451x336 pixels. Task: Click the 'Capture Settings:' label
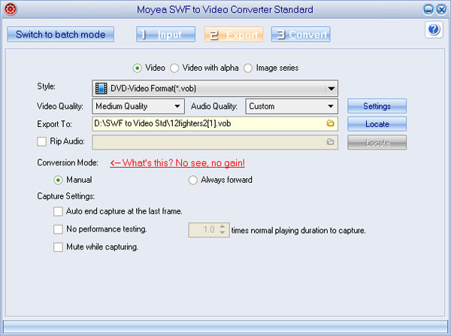point(66,196)
